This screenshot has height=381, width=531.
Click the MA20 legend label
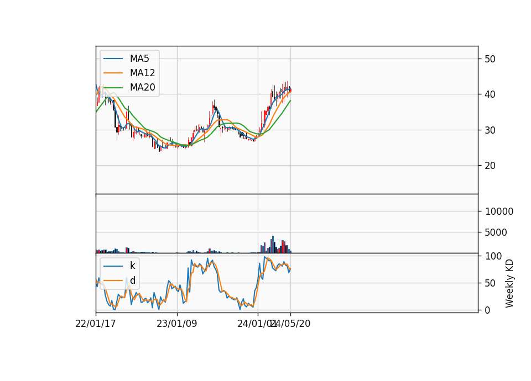(x=143, y=87)
